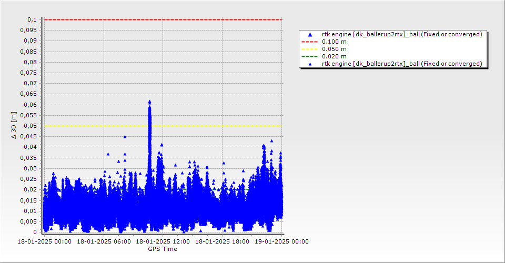Select the 0.100 m legend label
Screen dimensions: 505x263
334,42
